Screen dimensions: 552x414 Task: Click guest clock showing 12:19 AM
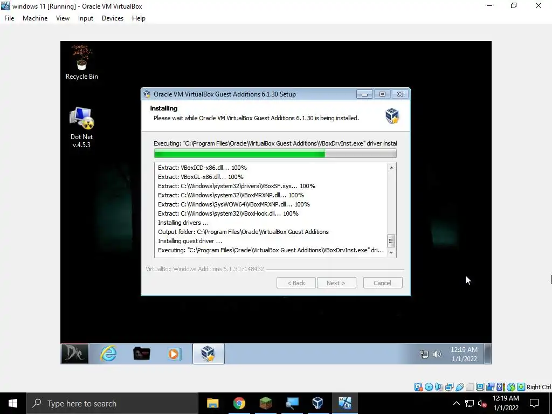pyautogui.click(x=464, y=349)
